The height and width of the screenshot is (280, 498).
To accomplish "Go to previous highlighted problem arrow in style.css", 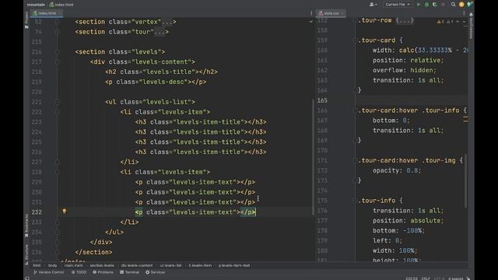I will point(458,22).
